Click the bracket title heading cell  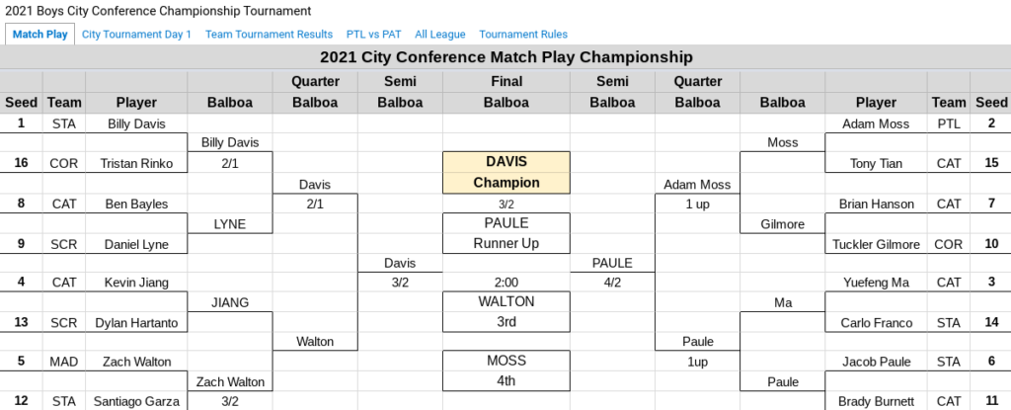[x=505, y=57]
